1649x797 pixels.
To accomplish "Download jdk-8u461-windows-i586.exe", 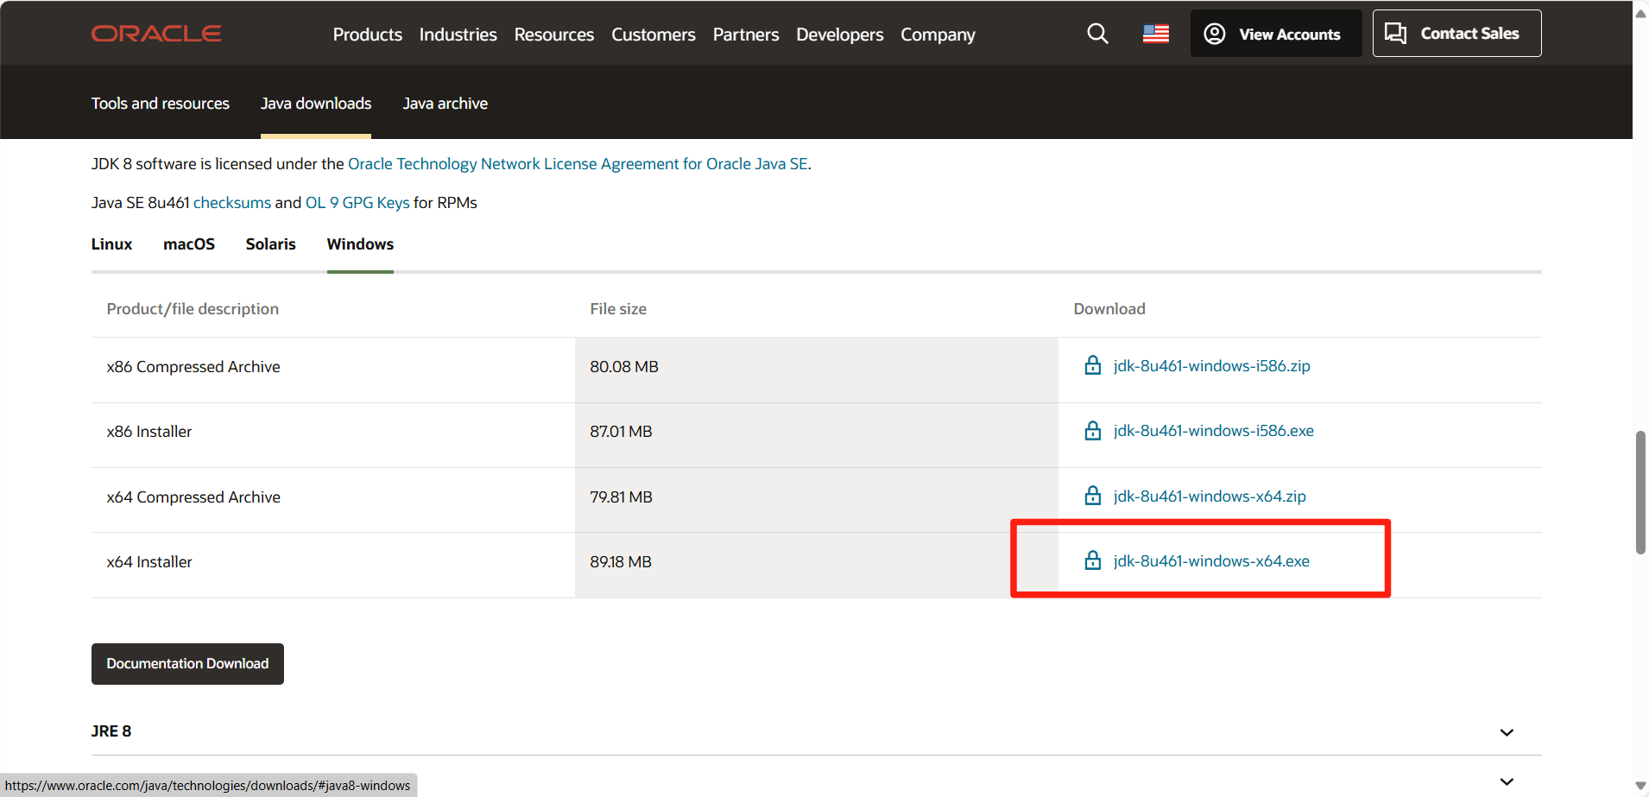I will click(1214, 431).
